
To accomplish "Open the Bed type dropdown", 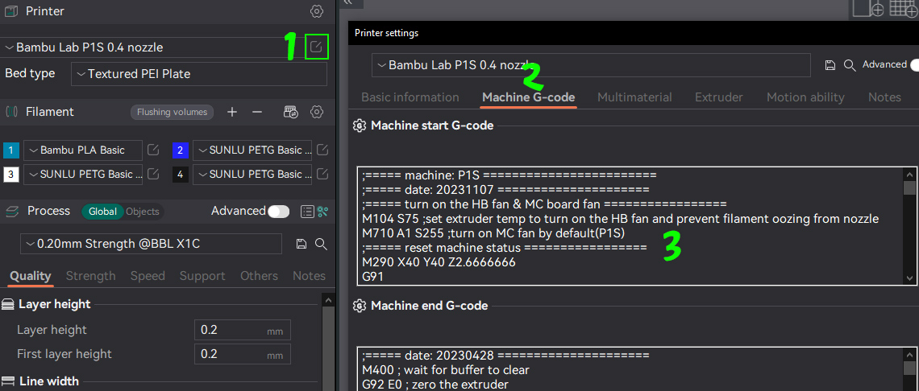I will (x=199, y=74).
